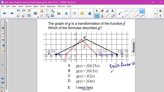164x92 pixels.
Task: Open the Properties sidebar tab
Action: click(3, 40)
